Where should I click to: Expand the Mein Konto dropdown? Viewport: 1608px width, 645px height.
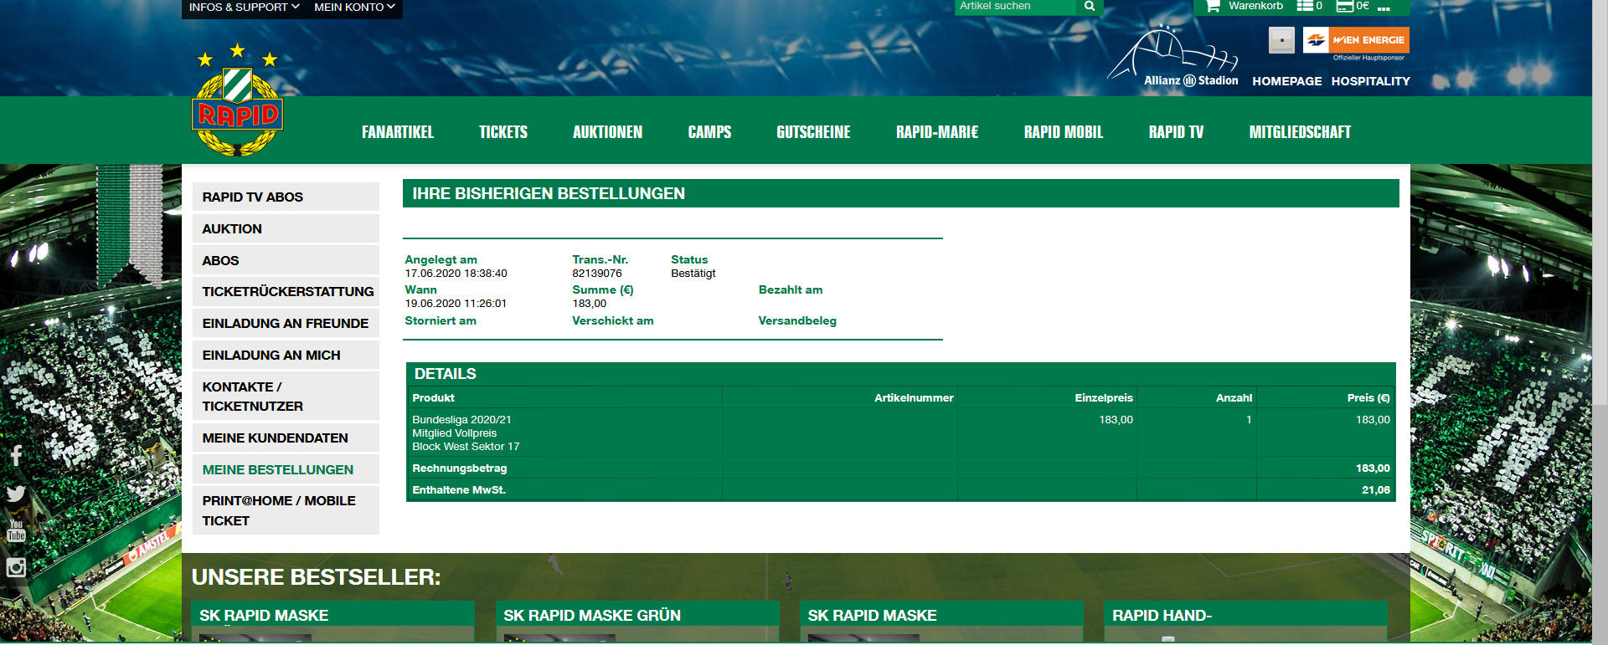click(x=354, y=7)
